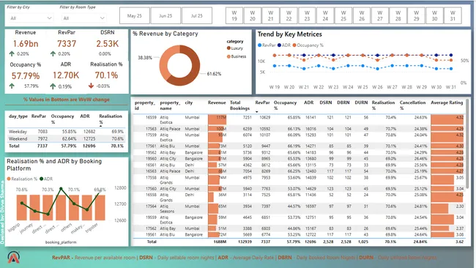This screenshot has height=268, width=476.
Task: Click the tripster bar in platform chart
Action: [x=100, y=207]
